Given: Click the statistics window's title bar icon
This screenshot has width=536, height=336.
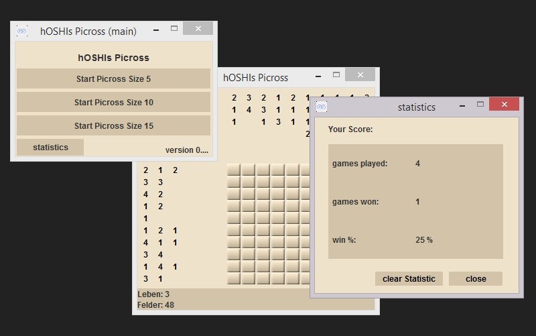Looking at the screenshot, I should click(322, 107).
